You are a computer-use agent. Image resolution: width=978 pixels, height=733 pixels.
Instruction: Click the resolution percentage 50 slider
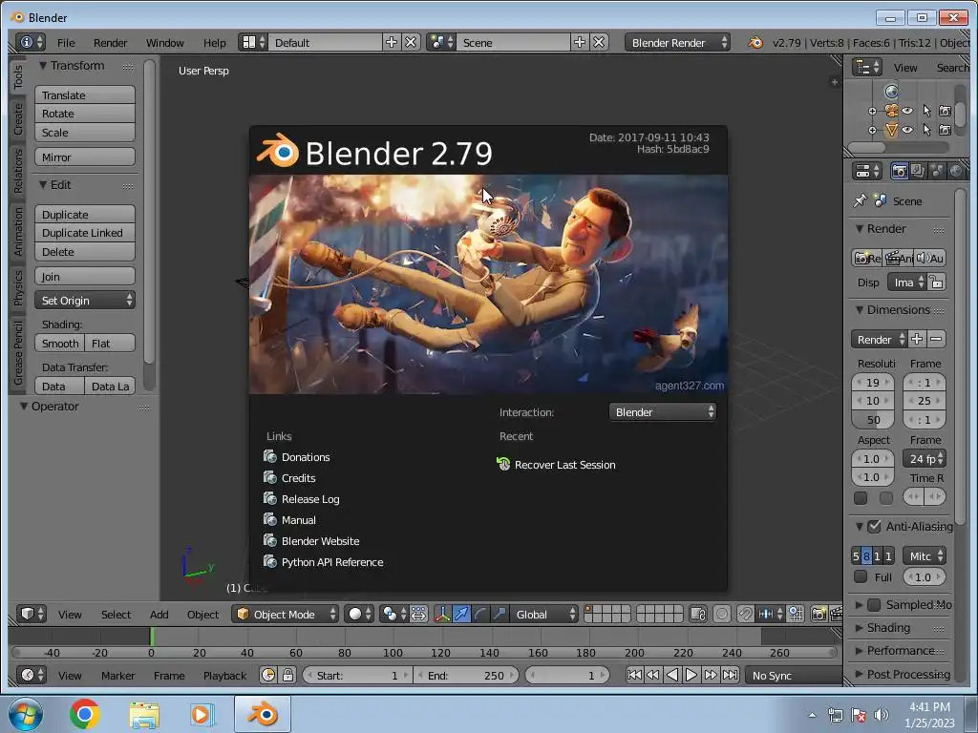tap(873, 420)
